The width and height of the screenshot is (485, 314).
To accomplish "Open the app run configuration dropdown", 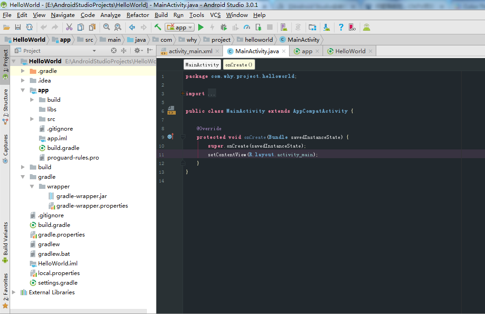I will pos(180,28).
